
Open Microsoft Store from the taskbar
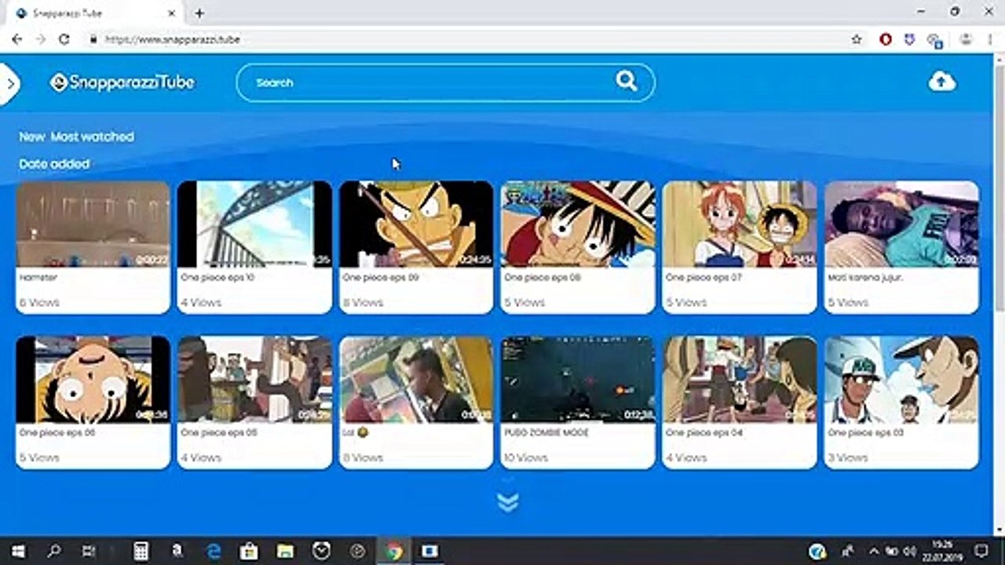(x=249, y=551)
